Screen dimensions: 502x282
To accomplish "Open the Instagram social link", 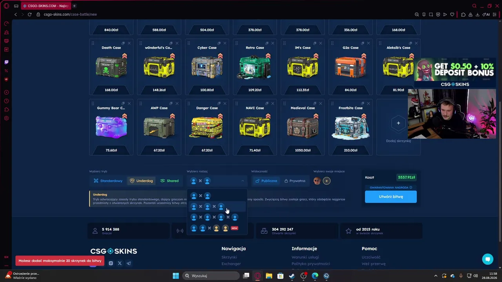I will 111,263.
